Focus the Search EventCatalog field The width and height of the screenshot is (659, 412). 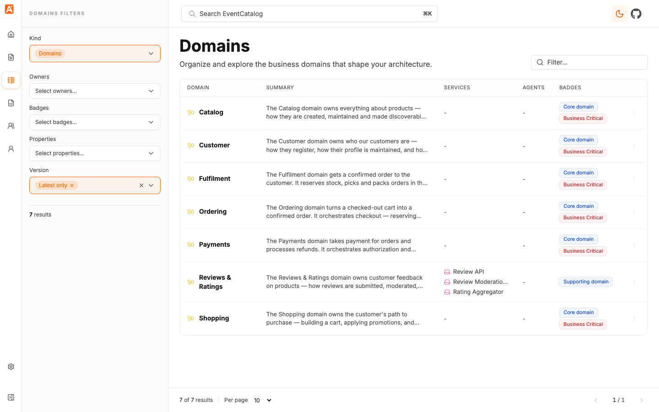point(309,14)
